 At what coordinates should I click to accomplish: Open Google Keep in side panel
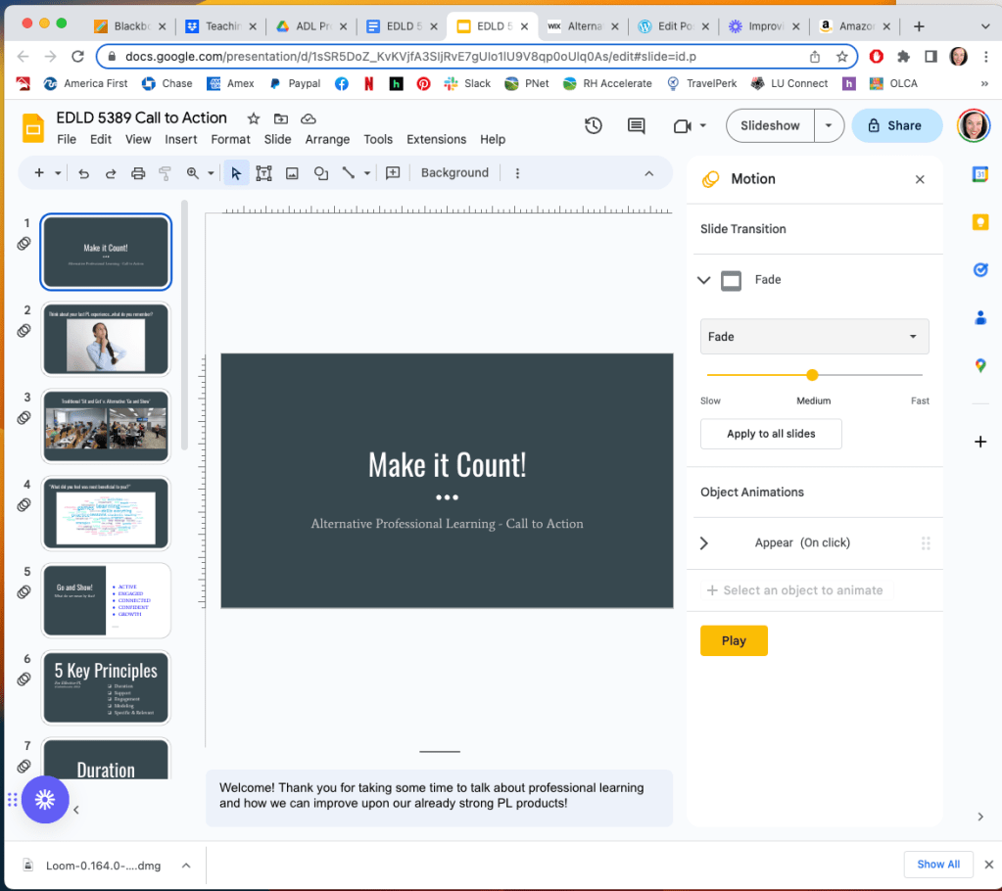coord(979,222)
